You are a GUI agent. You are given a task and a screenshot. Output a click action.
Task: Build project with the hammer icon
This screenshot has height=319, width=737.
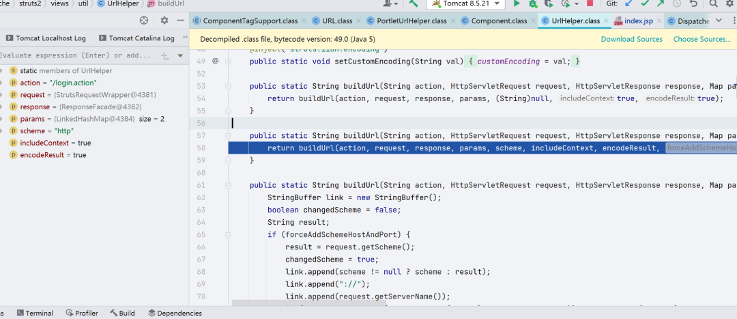(x=414, y=4)
